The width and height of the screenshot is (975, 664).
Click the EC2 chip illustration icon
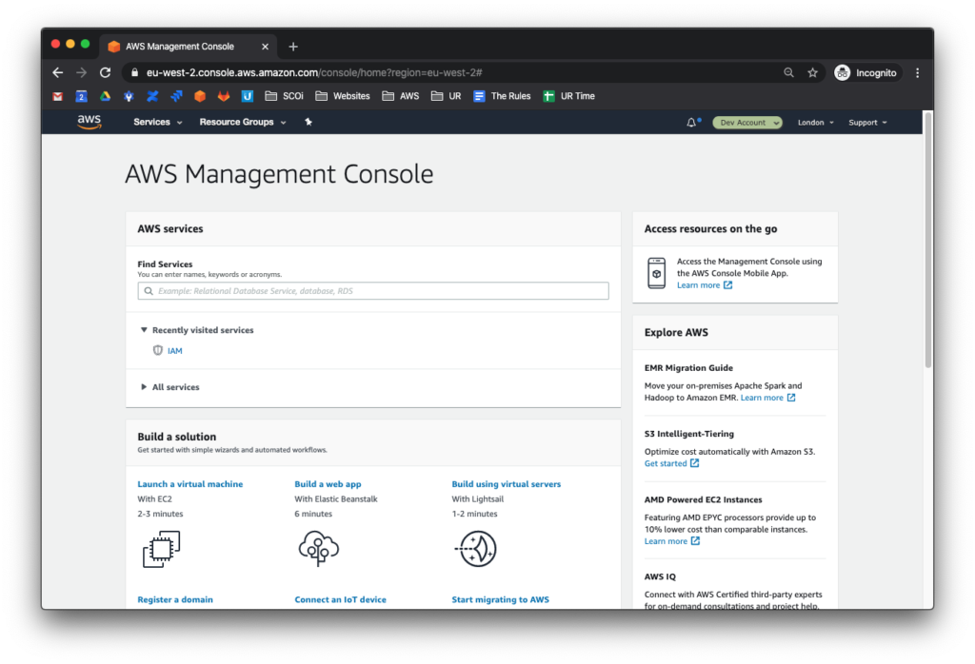click(162, 549)
